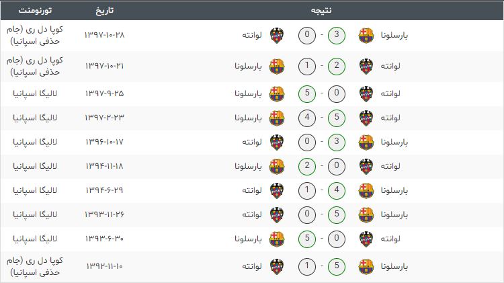Click Barcelona crest in 1392-11-10 cup row

pos(366,266)
